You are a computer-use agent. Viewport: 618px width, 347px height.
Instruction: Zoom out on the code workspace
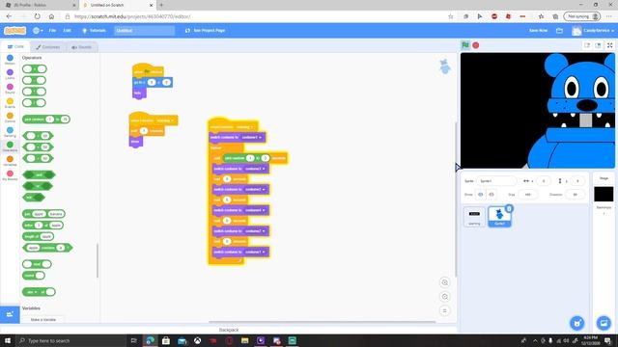(444, 297)
